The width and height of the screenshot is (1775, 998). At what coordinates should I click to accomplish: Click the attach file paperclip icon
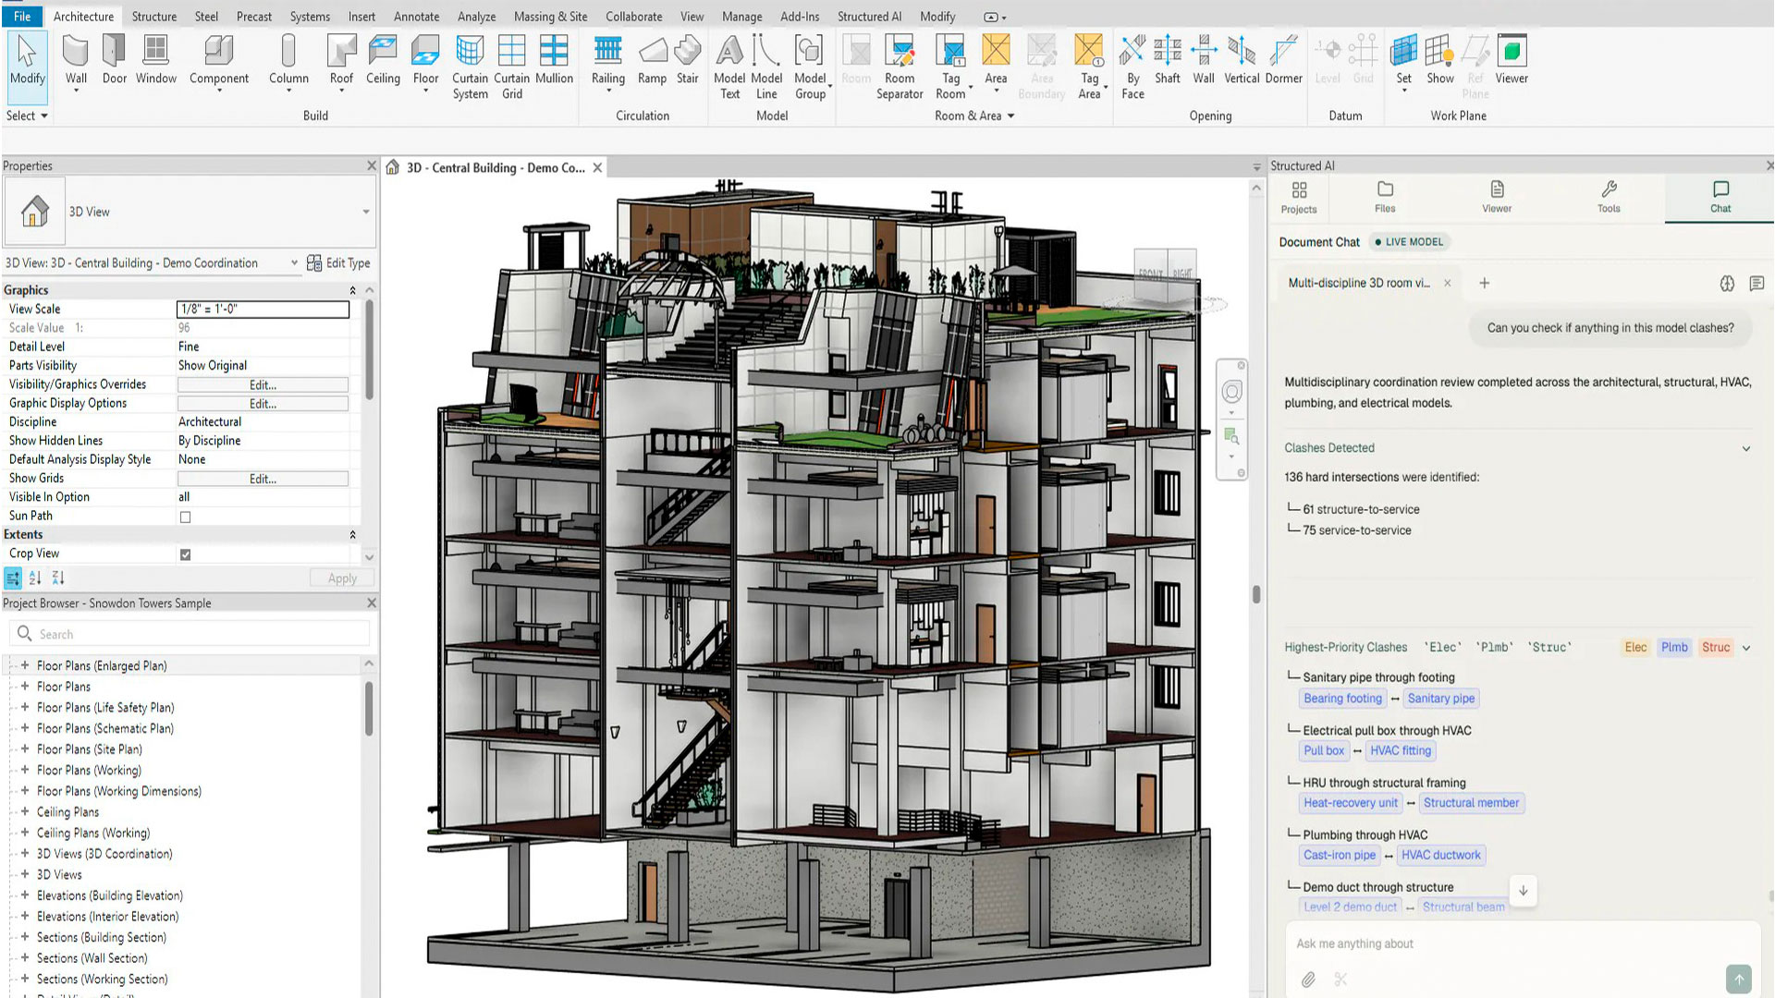[x=1308, y=980]
